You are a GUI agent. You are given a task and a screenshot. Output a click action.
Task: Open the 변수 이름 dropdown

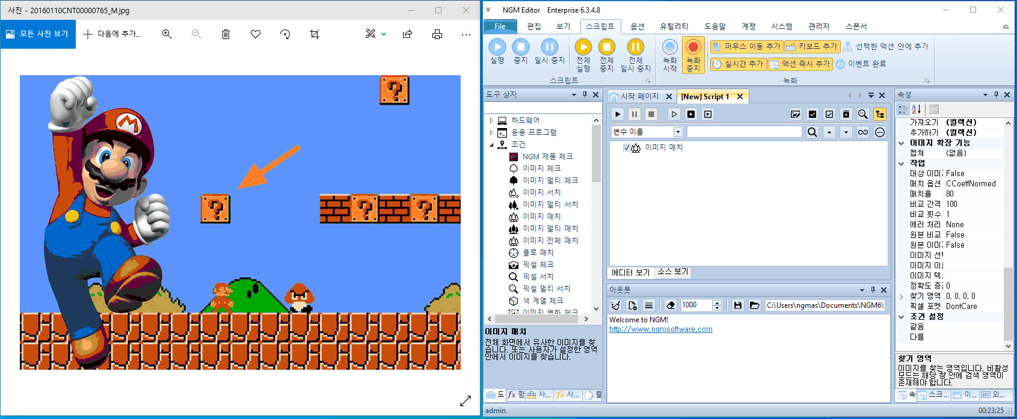click(678, 132)
